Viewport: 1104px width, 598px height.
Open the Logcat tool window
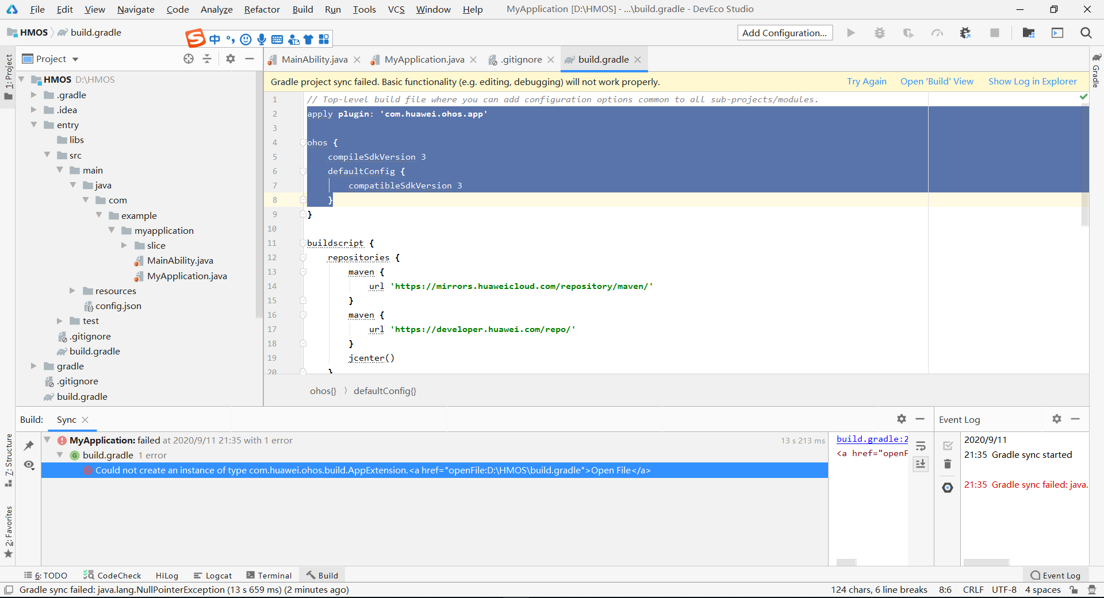point(213,575)
